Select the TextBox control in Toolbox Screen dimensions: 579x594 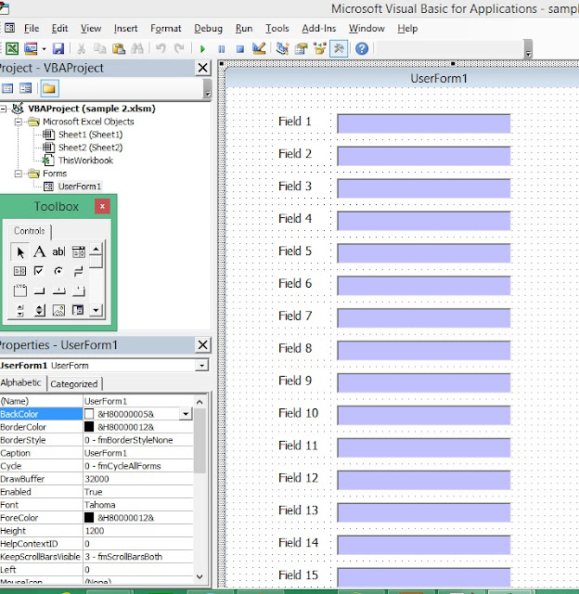(58, 252)
